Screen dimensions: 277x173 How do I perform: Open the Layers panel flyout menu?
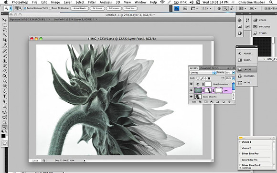(x=234, y=68)
